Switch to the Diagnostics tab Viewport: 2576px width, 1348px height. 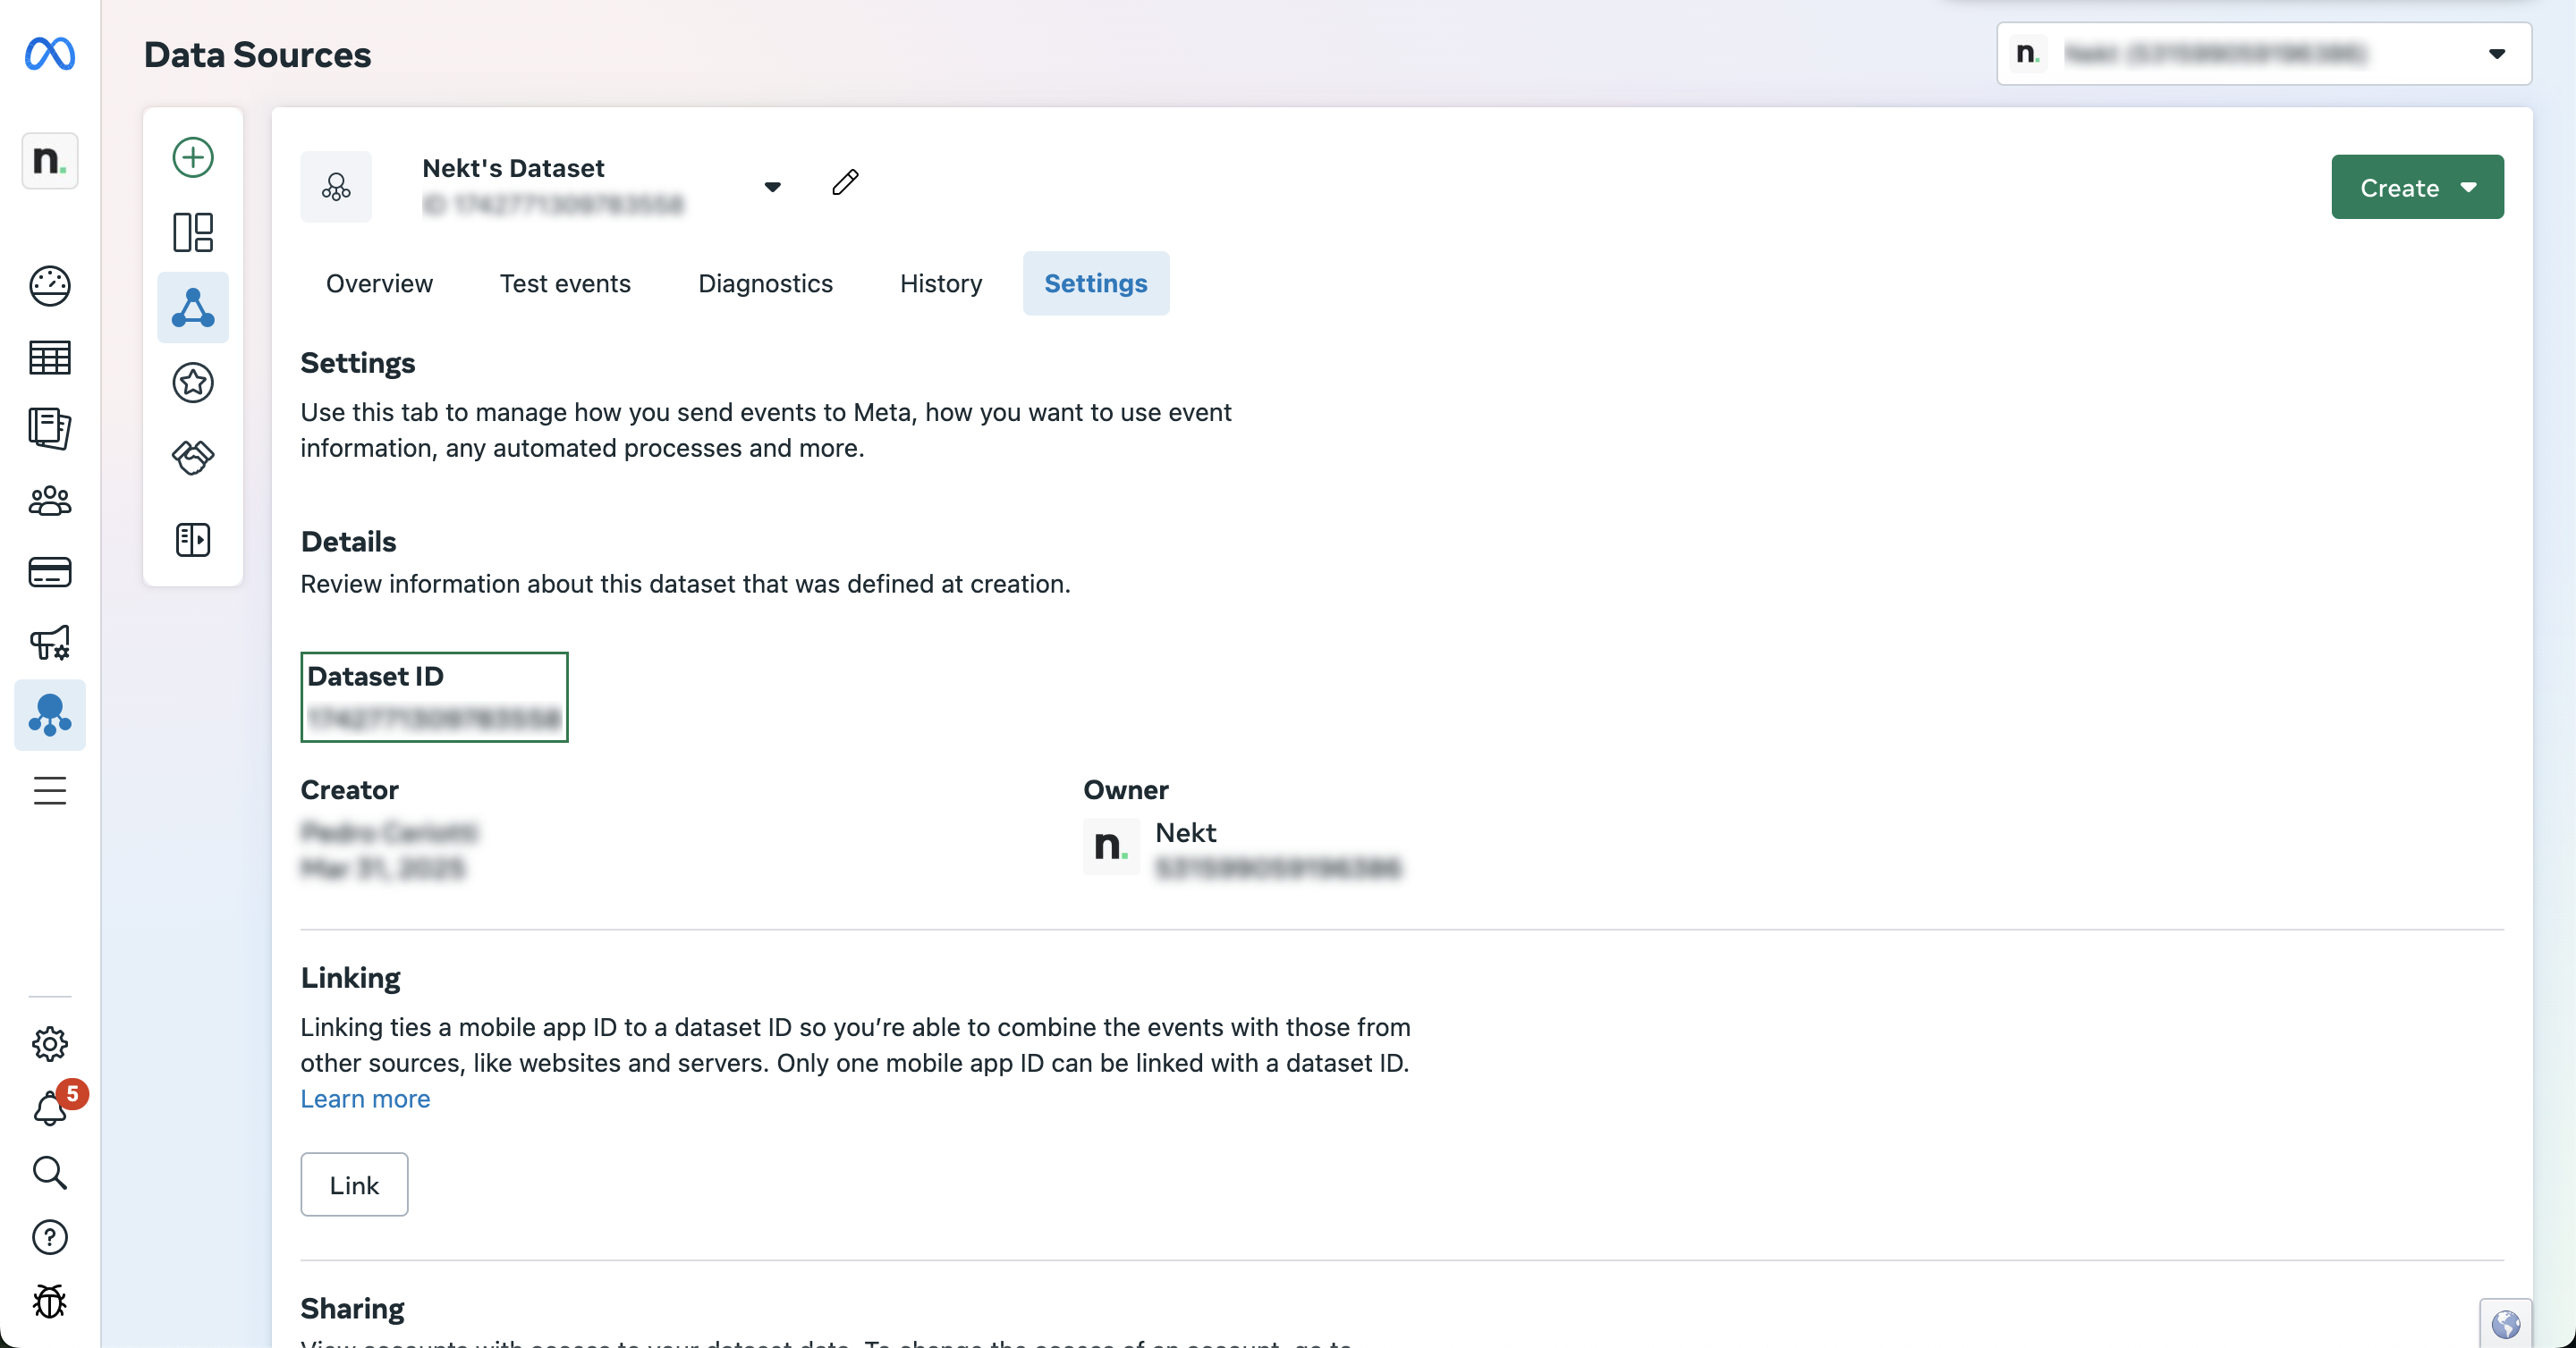click(765, 283)
